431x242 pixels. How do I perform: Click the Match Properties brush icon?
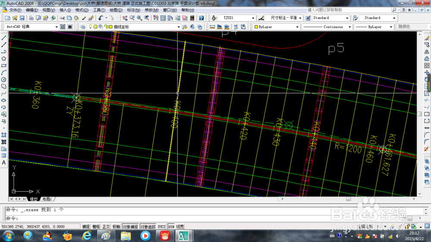click(x=84, y=18)
